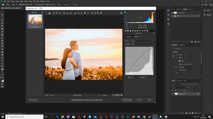Hide the Background layer visibility eye
213x119 pixels.
[172, 94]
